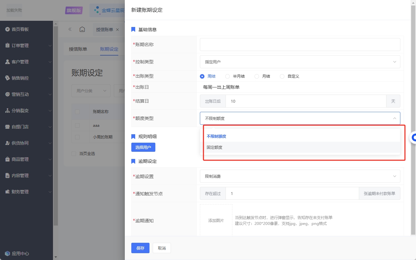Click the 内容管理 document icon
The image size is (416, 260).
(x=7, y=175)
